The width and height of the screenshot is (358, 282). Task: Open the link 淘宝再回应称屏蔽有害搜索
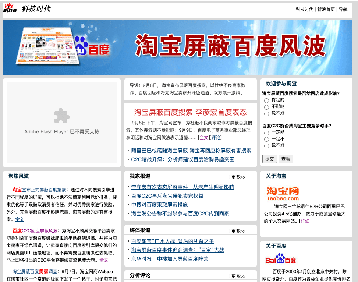click(220, 151)
